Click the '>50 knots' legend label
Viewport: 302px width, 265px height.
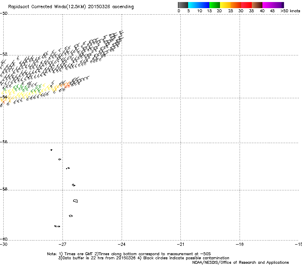[x=290, y=11]
